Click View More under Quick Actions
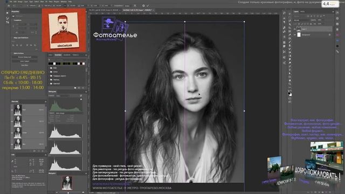This screenshot has width=345, height=194. tap(25, 65)
